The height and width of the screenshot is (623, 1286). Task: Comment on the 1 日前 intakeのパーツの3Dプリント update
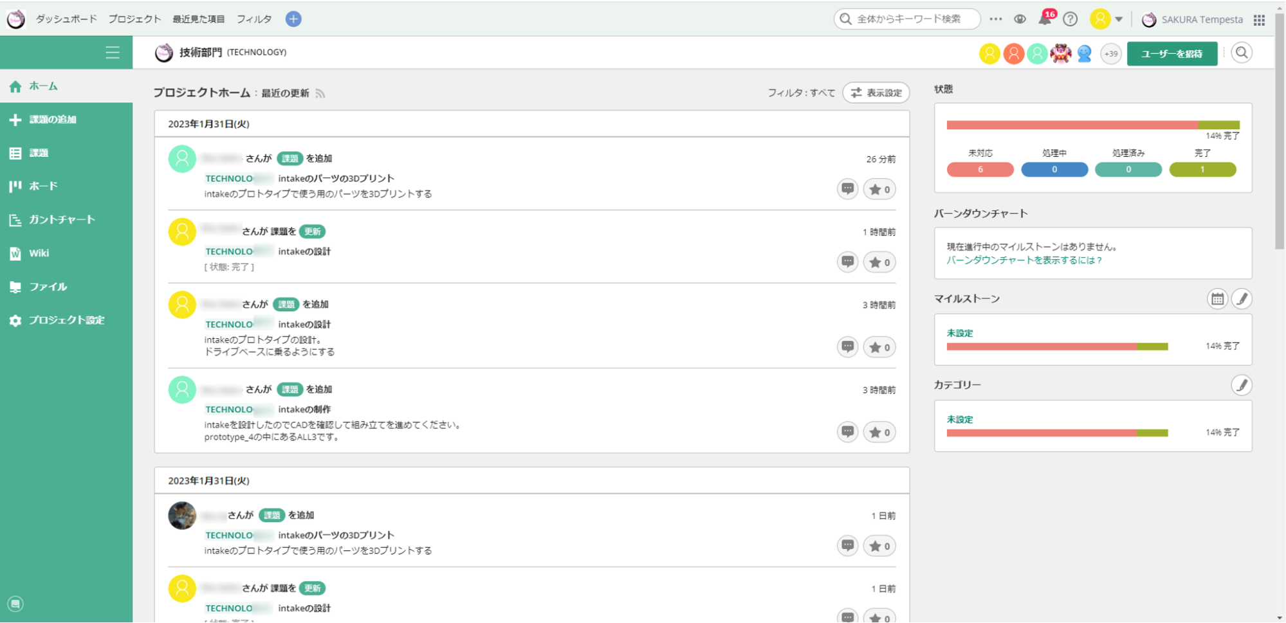(848, 546)
